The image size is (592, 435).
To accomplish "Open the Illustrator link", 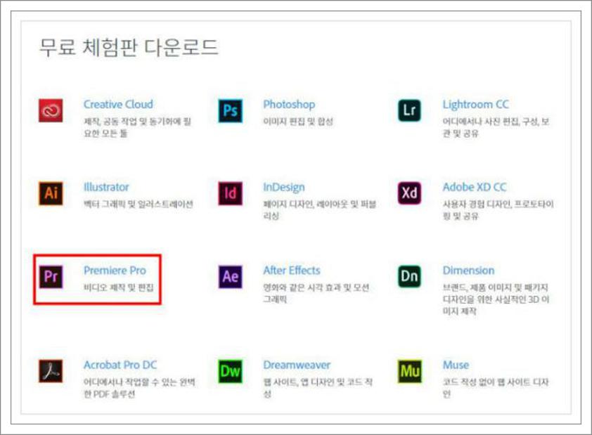I will click(106, 187).
